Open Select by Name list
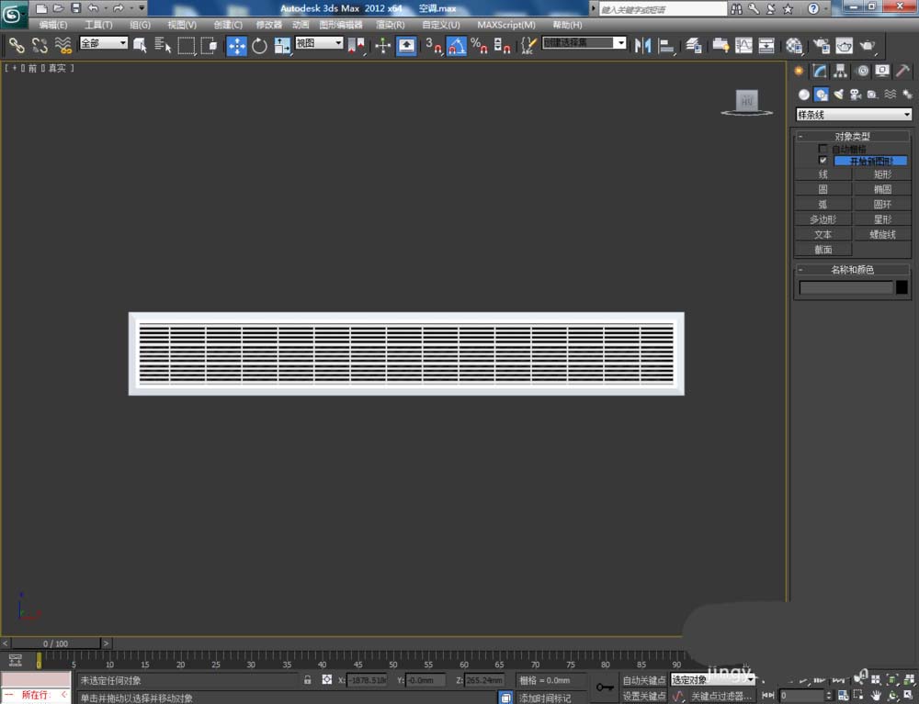The width and height of the screenshot is (919, 704). pos(163,45)
